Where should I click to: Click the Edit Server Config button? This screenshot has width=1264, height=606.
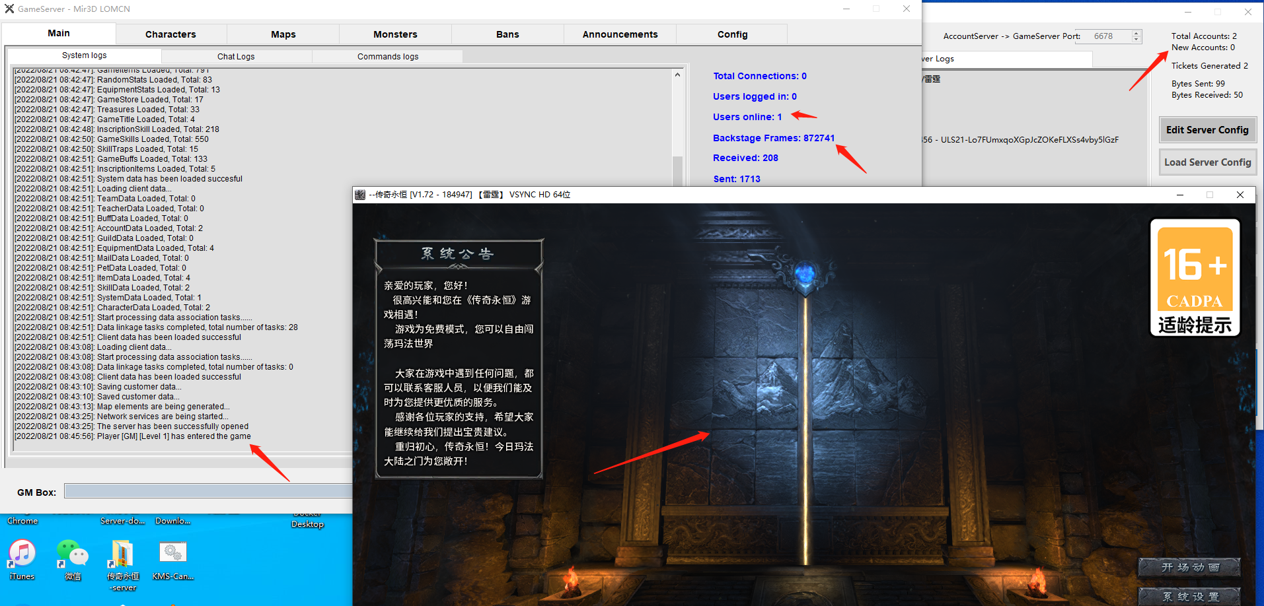click(x=1207, y=130)
